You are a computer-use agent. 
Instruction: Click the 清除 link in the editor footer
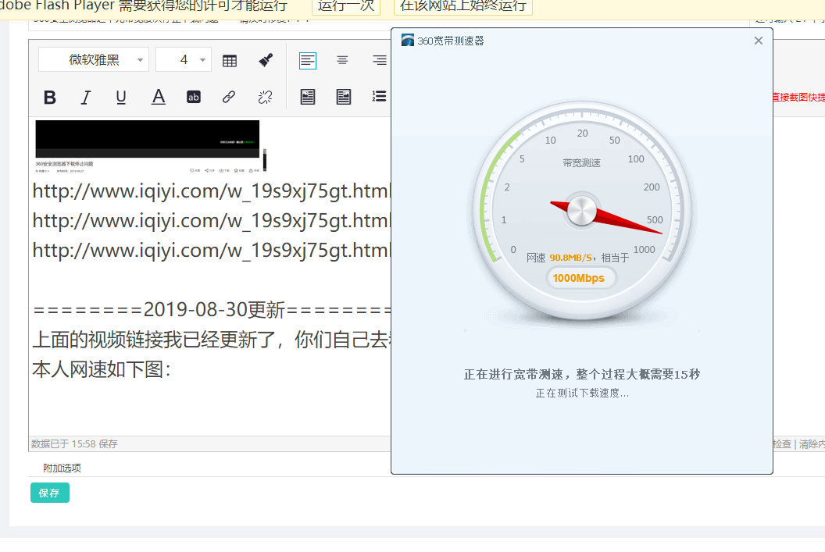click(x=812, y=444)
